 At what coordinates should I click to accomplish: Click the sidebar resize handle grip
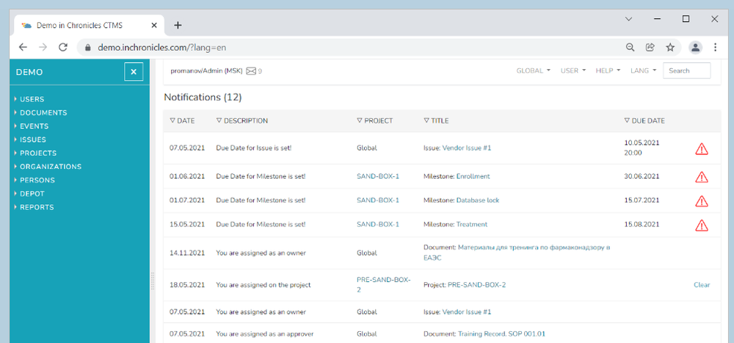pyautogui.click(x=152, y=281)
